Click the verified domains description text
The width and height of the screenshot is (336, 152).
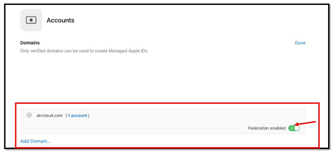point(66,51)
